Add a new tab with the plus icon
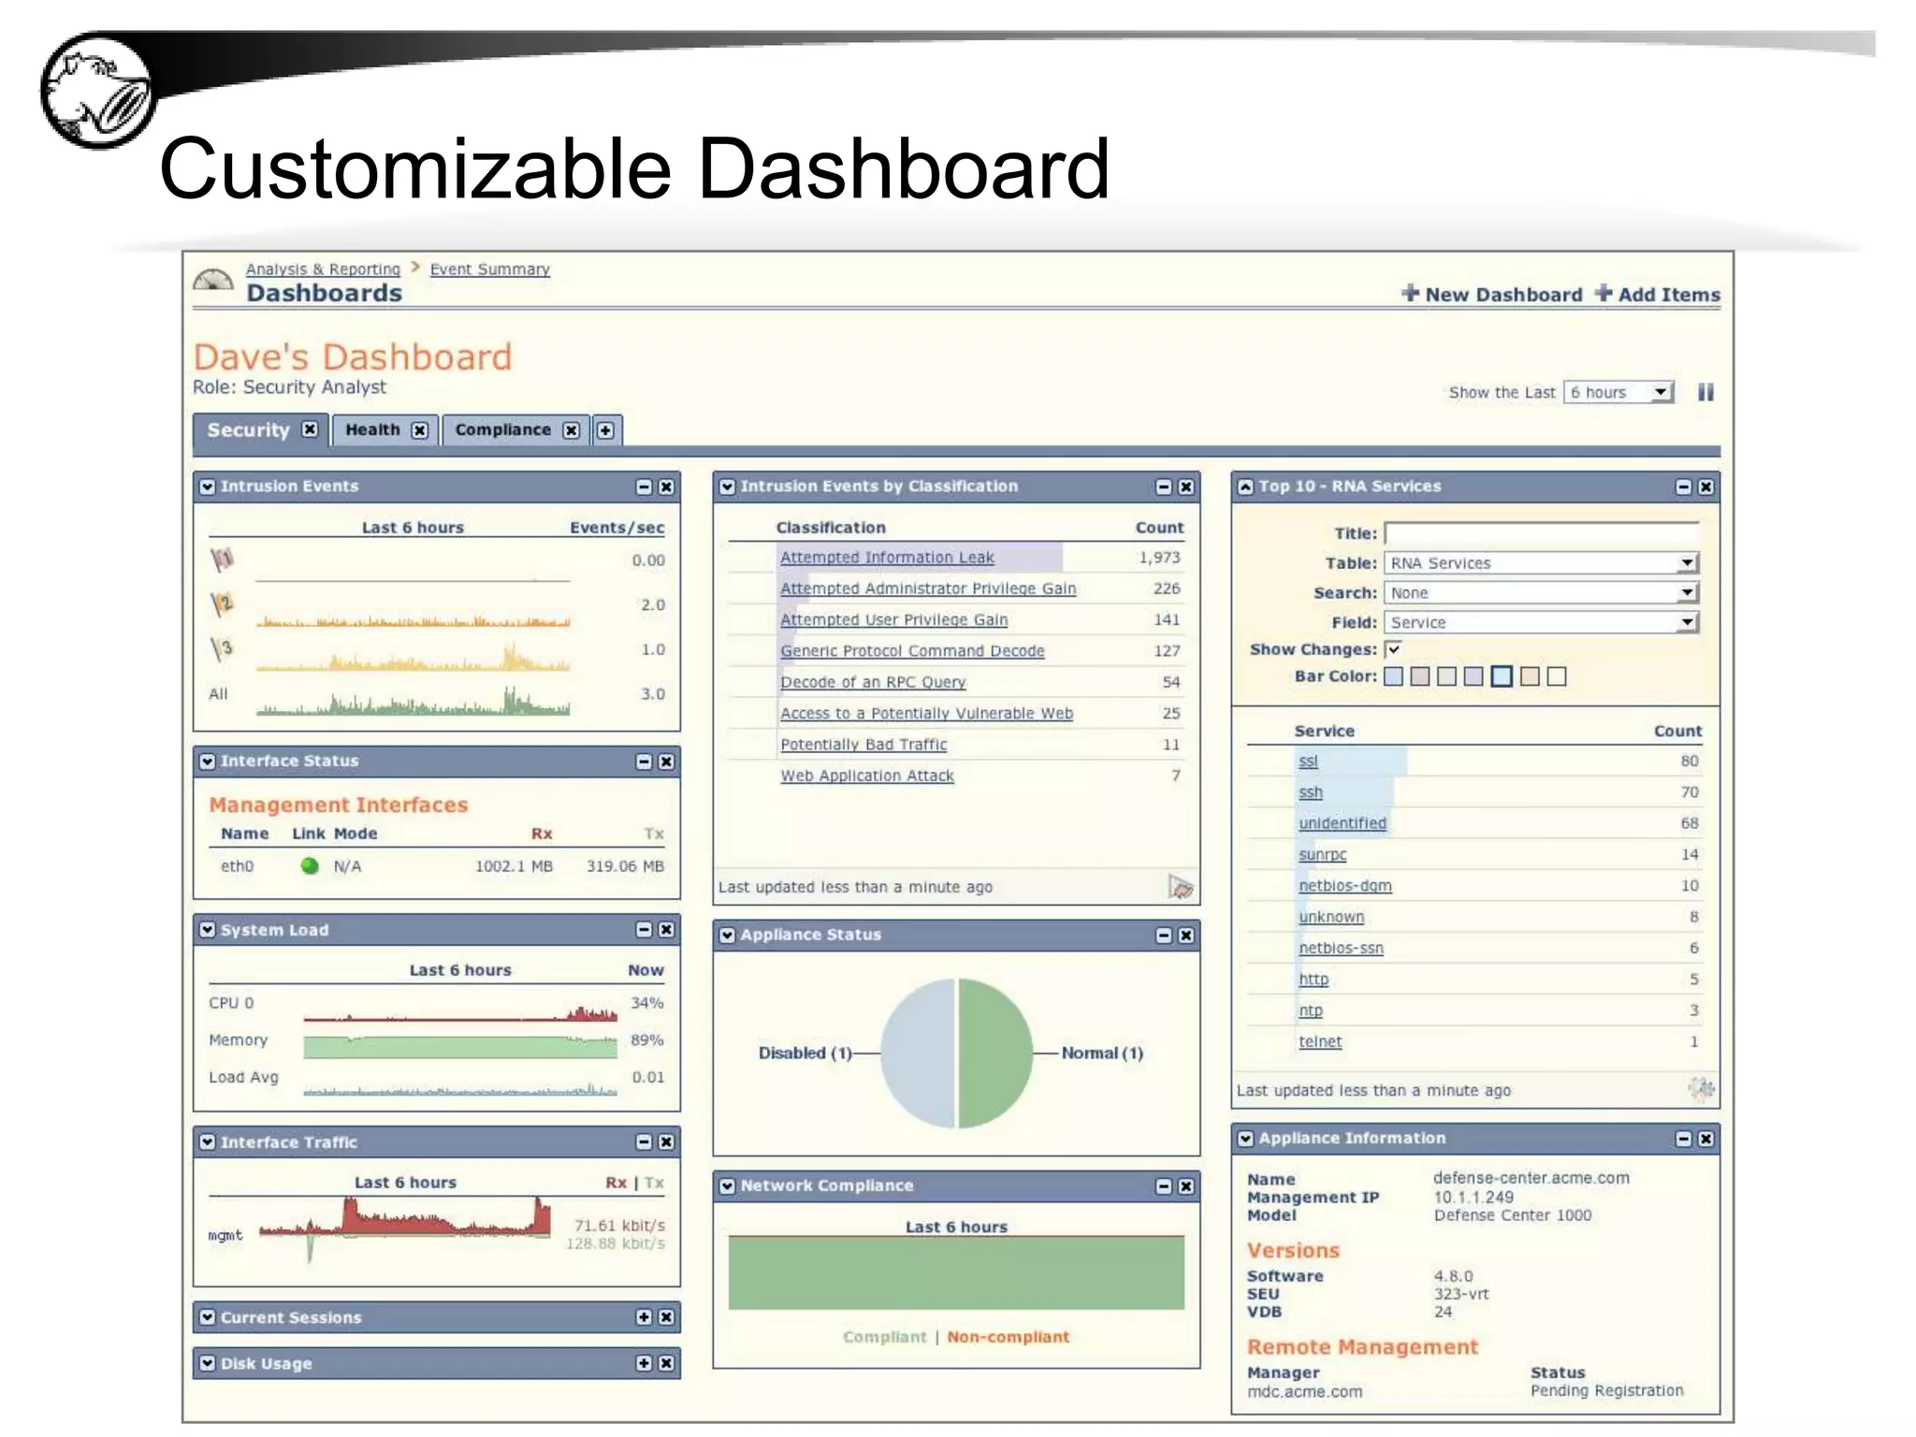Image resolution: width=1916 pixels, height=1437 pixels. (606, 430)
